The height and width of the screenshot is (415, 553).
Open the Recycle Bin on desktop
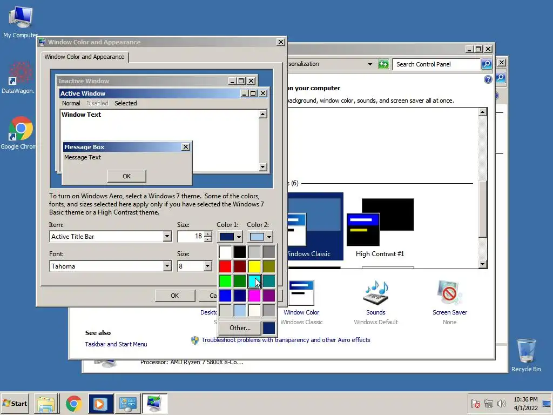526,356
